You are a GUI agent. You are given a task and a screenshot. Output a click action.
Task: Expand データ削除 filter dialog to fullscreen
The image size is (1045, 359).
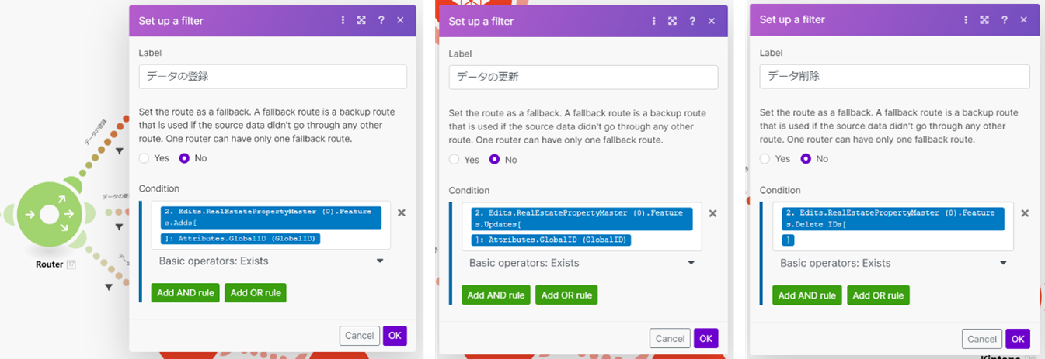coord(984,20)
